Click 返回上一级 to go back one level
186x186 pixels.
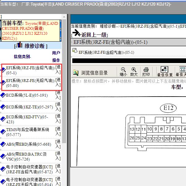coord(95,35)
